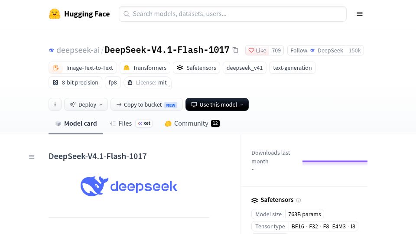Copy model name with the copy icon
The width and height of the screenshot is (416, 234).
pyautogui.click(x=235, y=50)
